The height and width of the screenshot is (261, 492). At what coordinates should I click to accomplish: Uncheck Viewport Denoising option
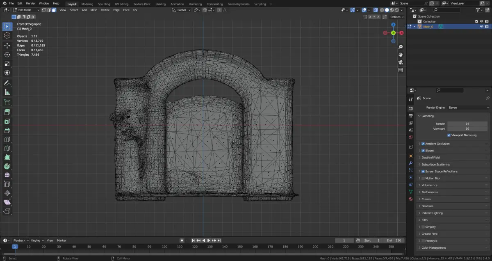coord(449,135)
